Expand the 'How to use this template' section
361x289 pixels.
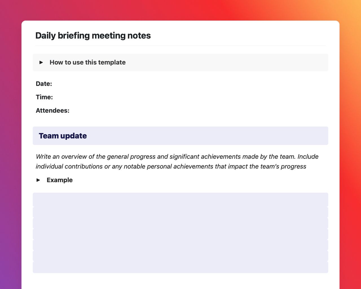87,62
